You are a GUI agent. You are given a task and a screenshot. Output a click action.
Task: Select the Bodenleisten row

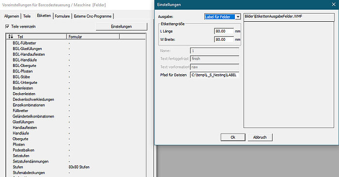[x=76, y=88]
